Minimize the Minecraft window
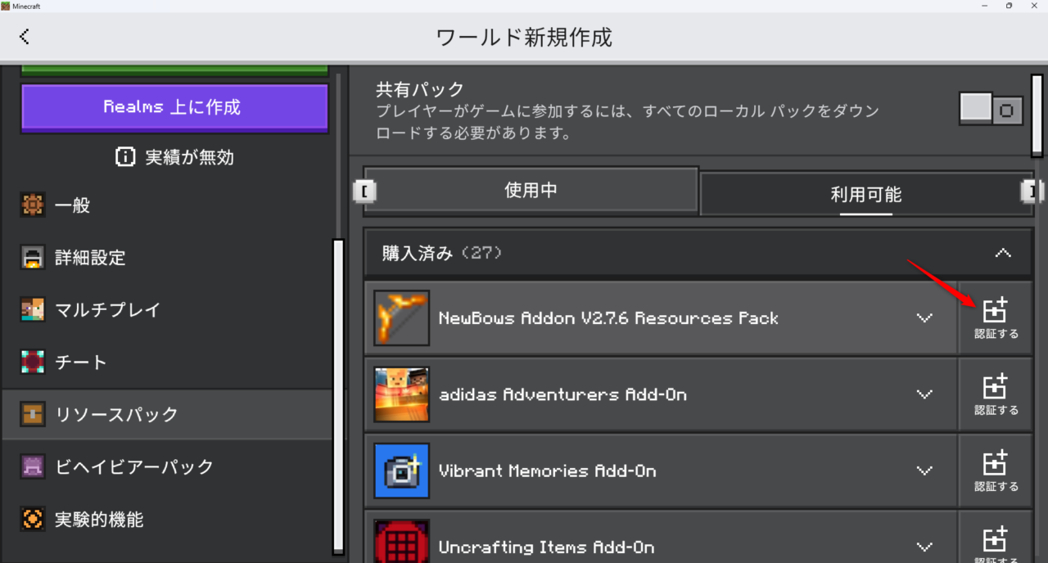 pyautogui.click(x=983, y=6)
